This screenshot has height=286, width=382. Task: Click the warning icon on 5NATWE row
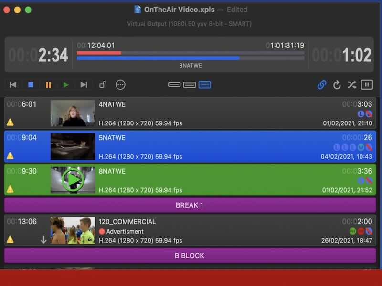[10, 156]
